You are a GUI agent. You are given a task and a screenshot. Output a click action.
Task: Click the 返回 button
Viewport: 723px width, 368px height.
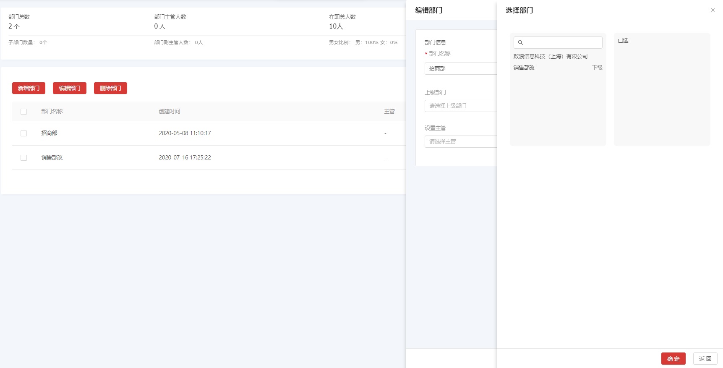705,359
